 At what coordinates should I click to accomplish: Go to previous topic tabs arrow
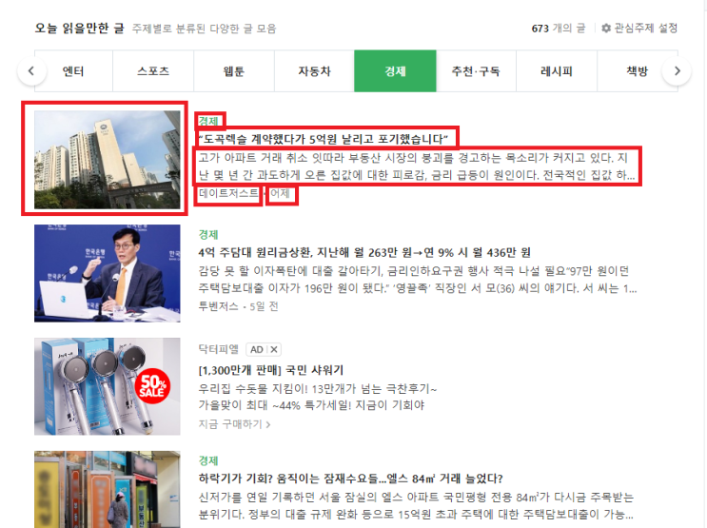tap(31, 70)
